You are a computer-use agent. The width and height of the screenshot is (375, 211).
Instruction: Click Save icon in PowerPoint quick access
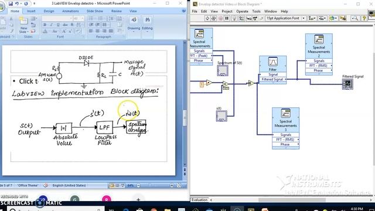[11, 4]
